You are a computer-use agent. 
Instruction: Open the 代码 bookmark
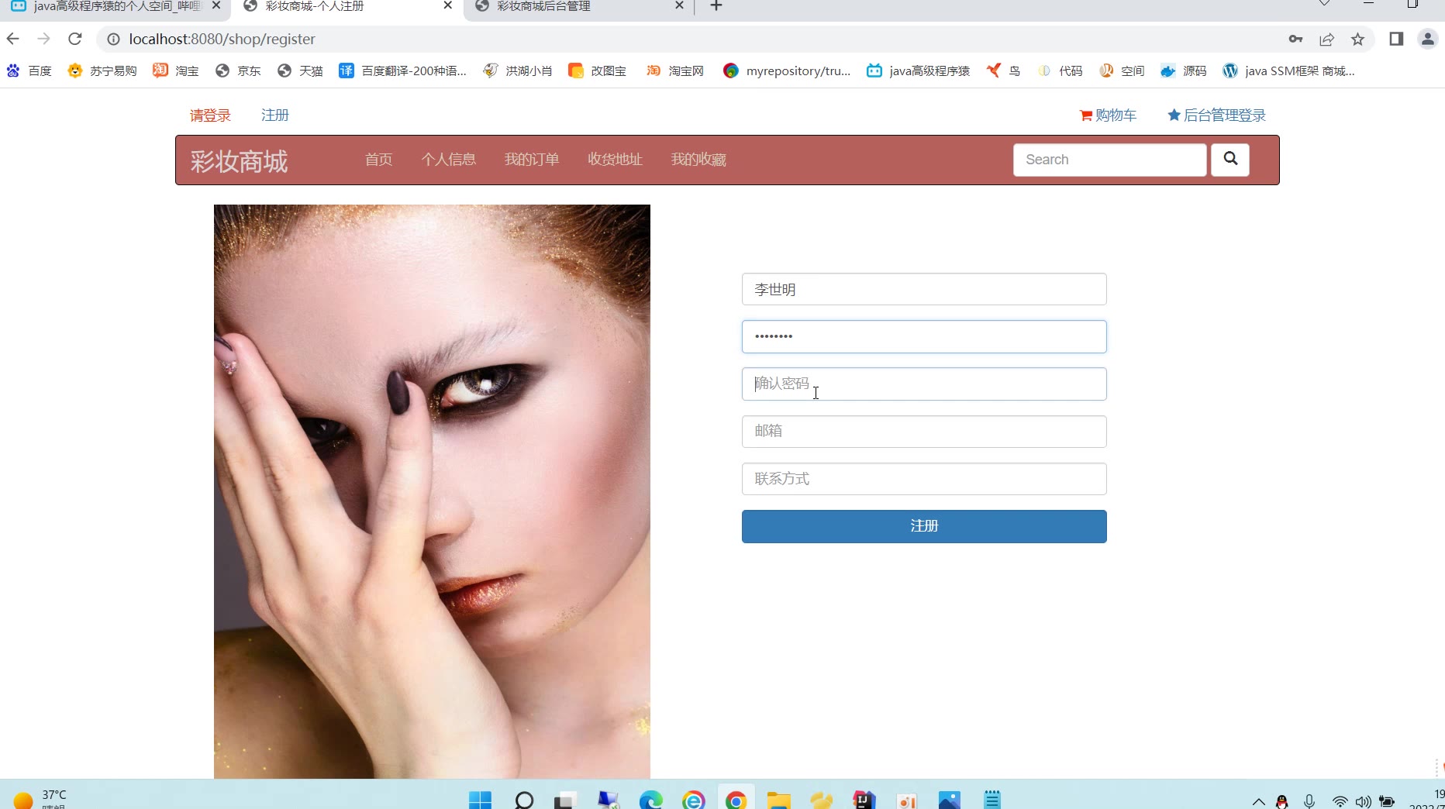1060,71
